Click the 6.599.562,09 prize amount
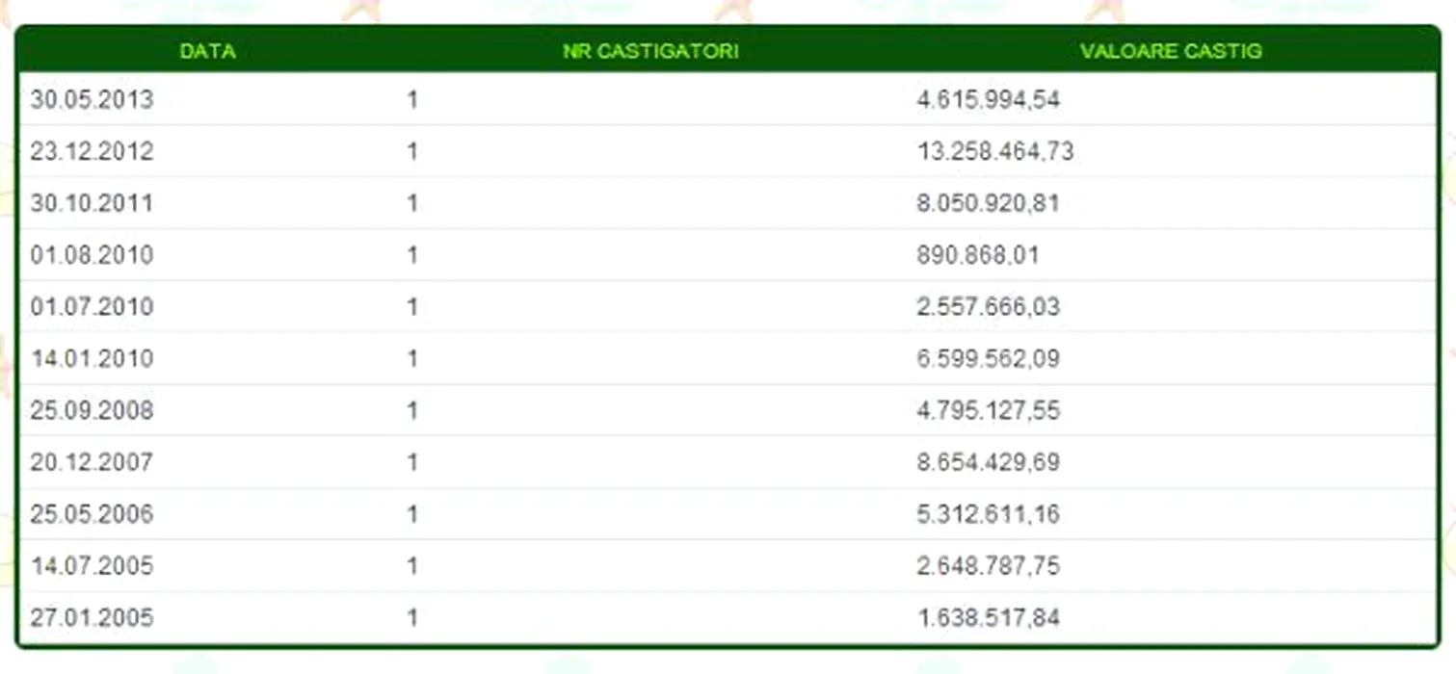 coord(988,359)
